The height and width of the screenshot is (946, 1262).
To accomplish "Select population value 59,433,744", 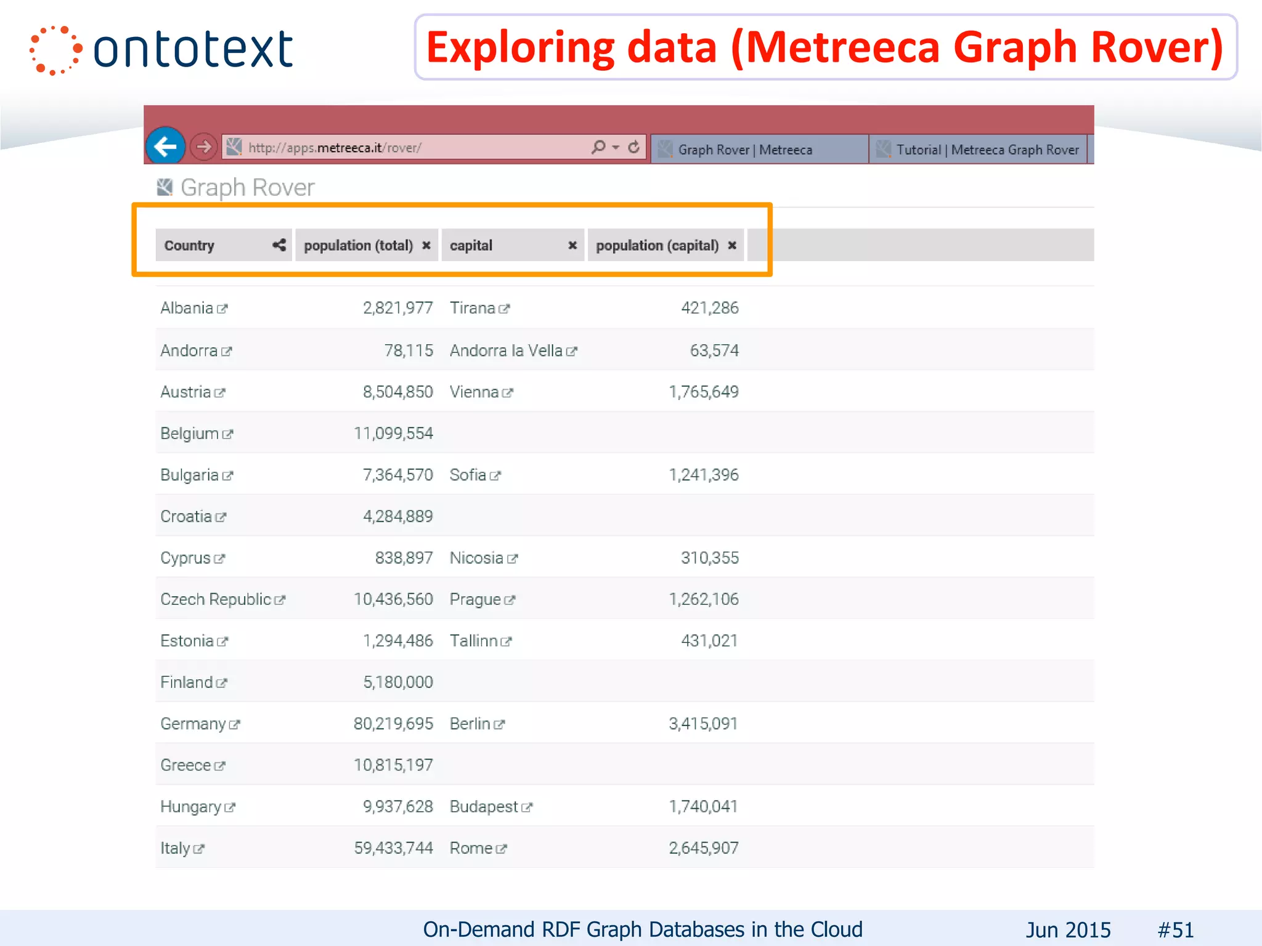I will tap(393, 848).
